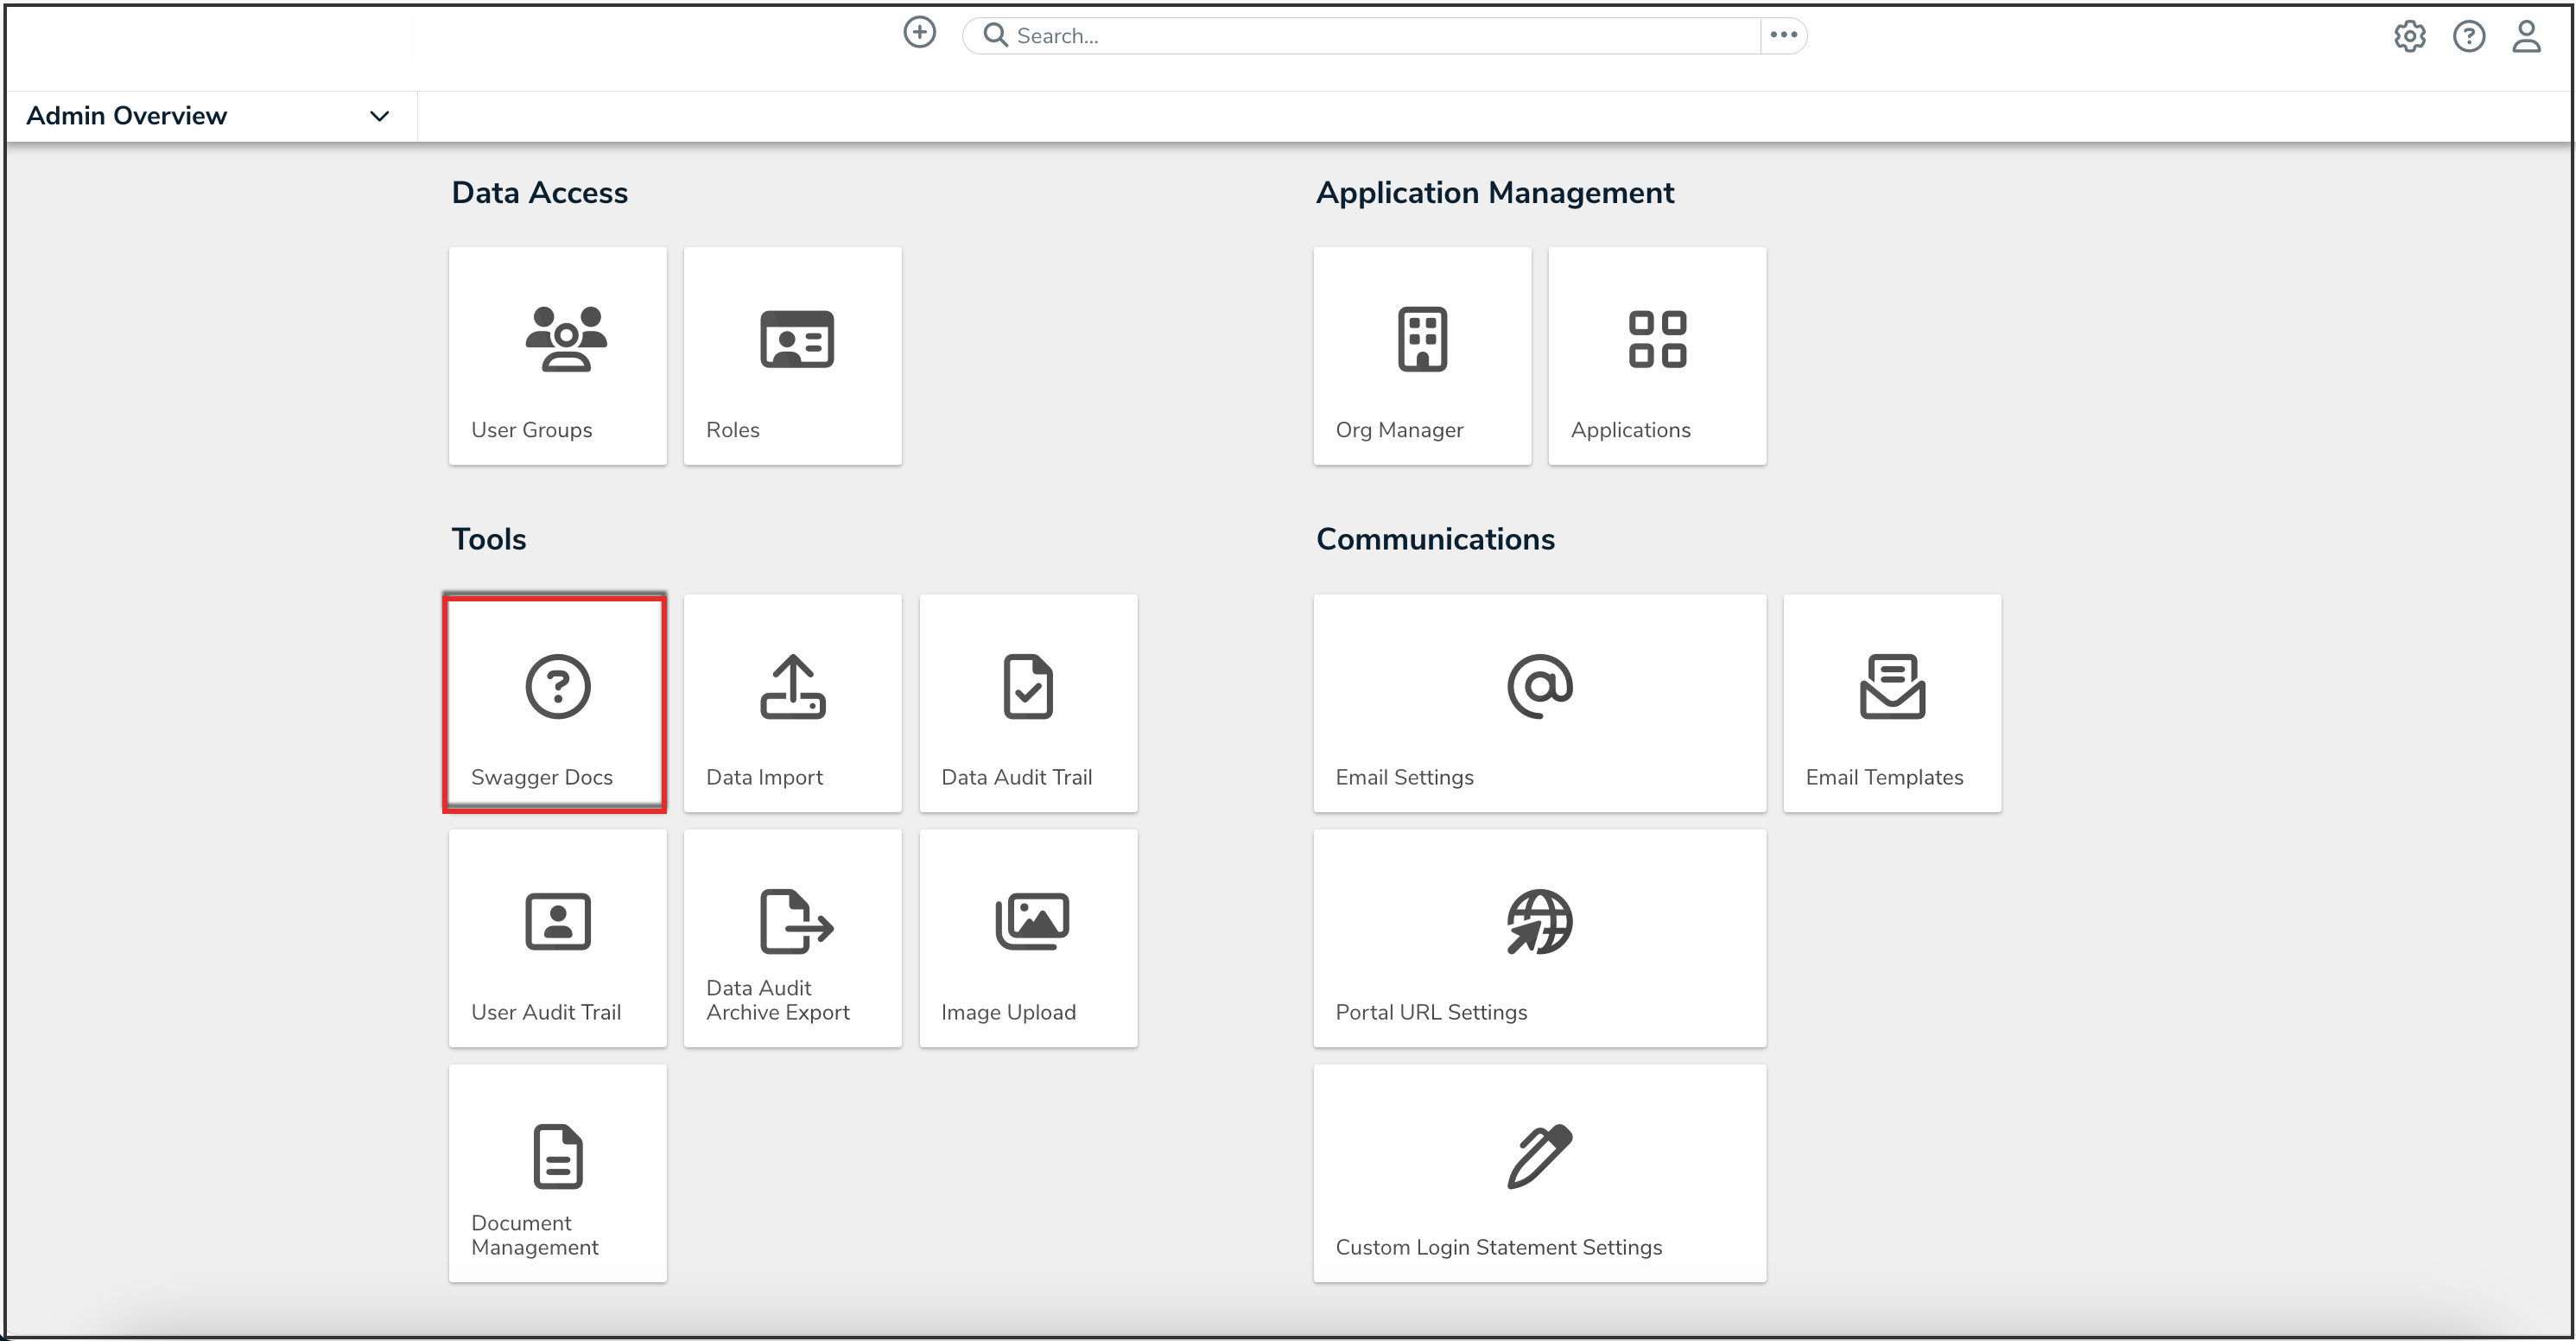Open Data Audit Archive Export
The height and width of the screenshot is (1341, 2576).
[x=792, y=938]
